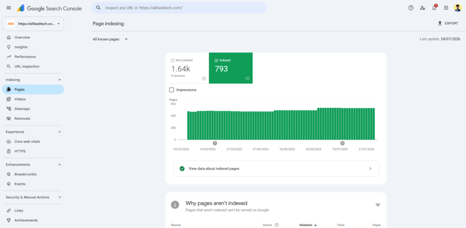Click the Videos page icon in the sidebar

click(9, 99)
